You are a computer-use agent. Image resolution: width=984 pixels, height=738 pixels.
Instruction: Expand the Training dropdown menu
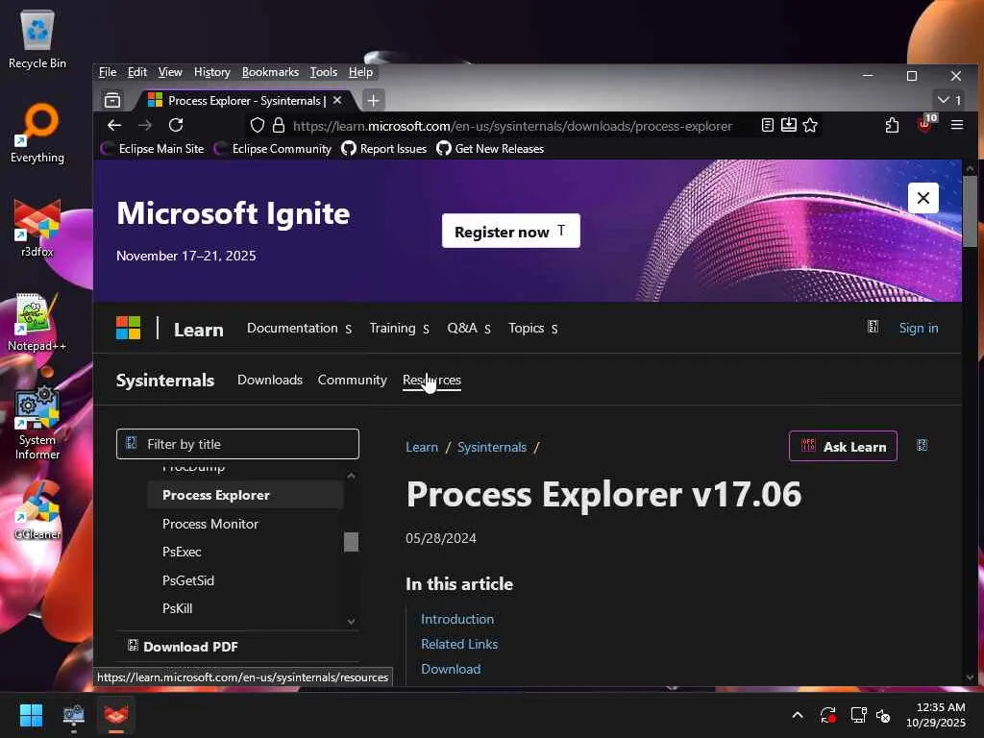[x=399, y=329]
